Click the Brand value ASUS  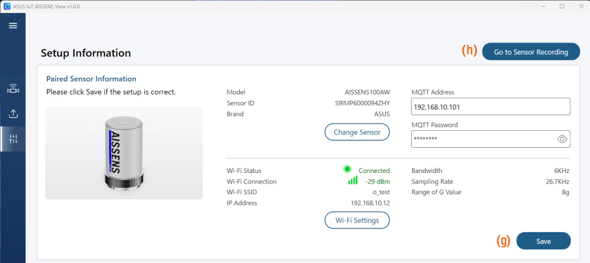[383, 114]
